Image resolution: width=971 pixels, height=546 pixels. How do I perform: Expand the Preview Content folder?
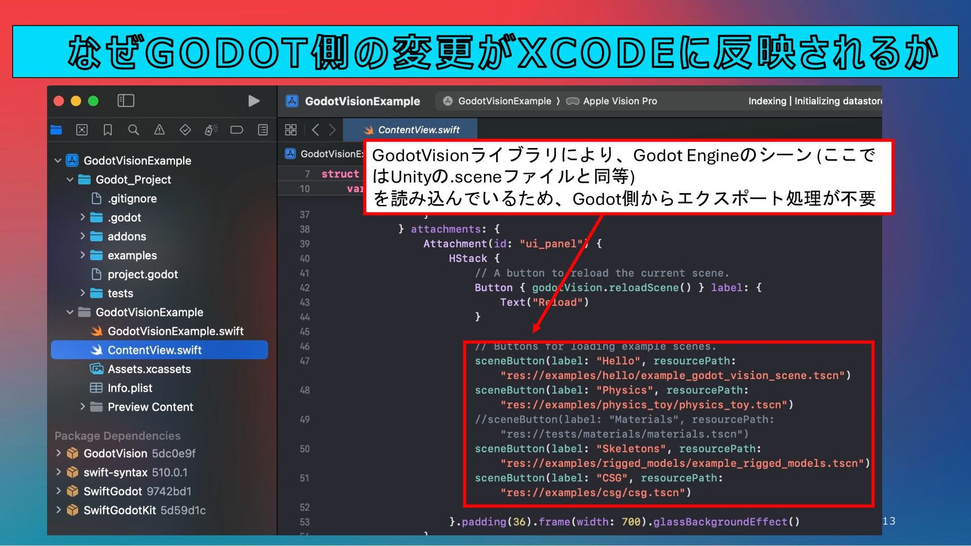coord(82,406)
